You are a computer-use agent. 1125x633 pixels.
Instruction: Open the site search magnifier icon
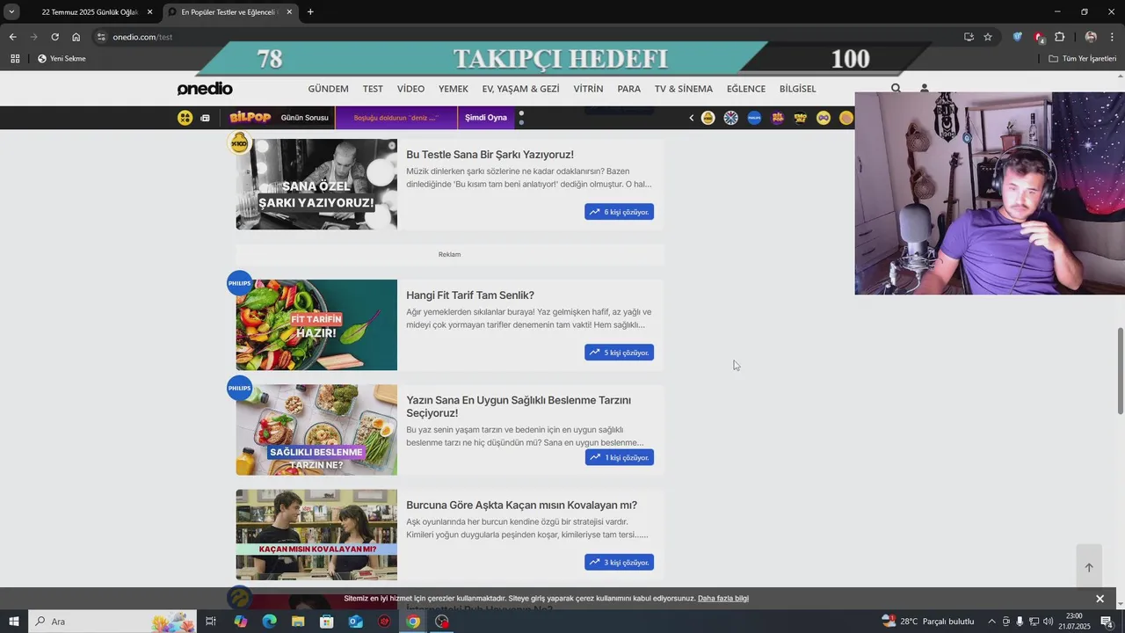pyautogui.click(x=896, y=89)
